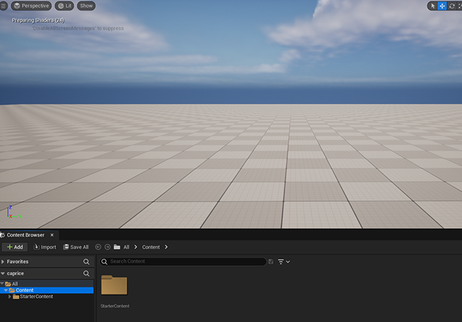Screen dimensions: 462x322
Task: Click the Import button
Action: coord(44,247)
